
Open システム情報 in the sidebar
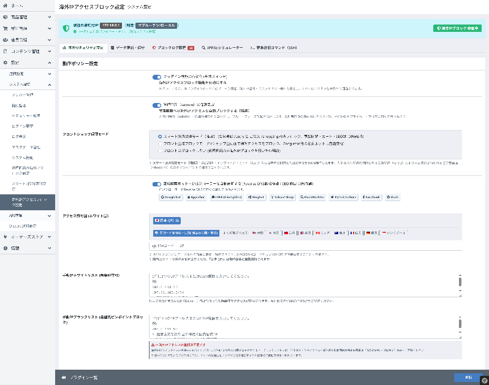23,158
